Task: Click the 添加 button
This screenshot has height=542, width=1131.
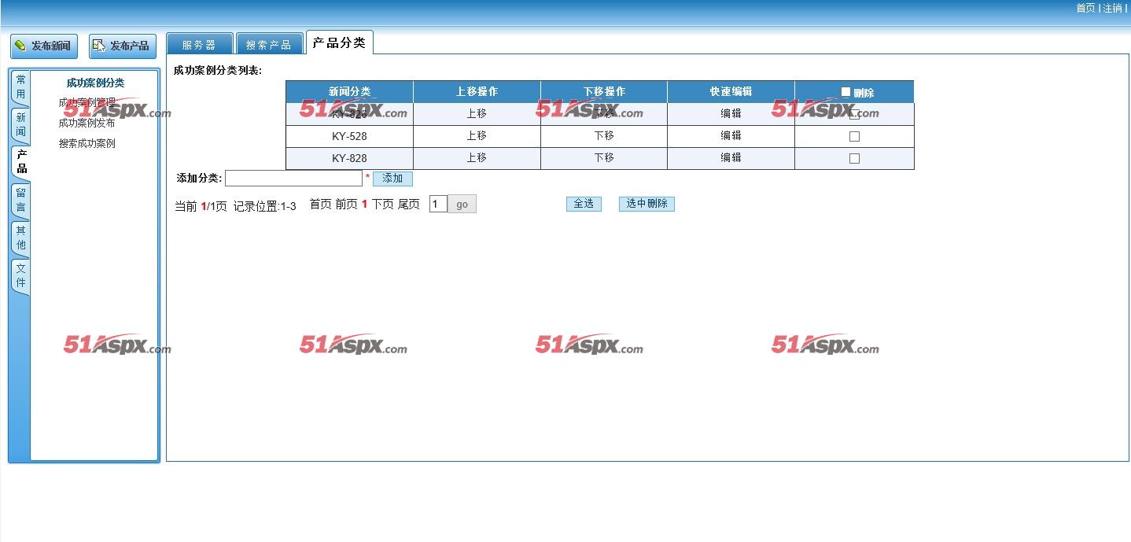Action: pyautogui.click(x=392, y=179)
